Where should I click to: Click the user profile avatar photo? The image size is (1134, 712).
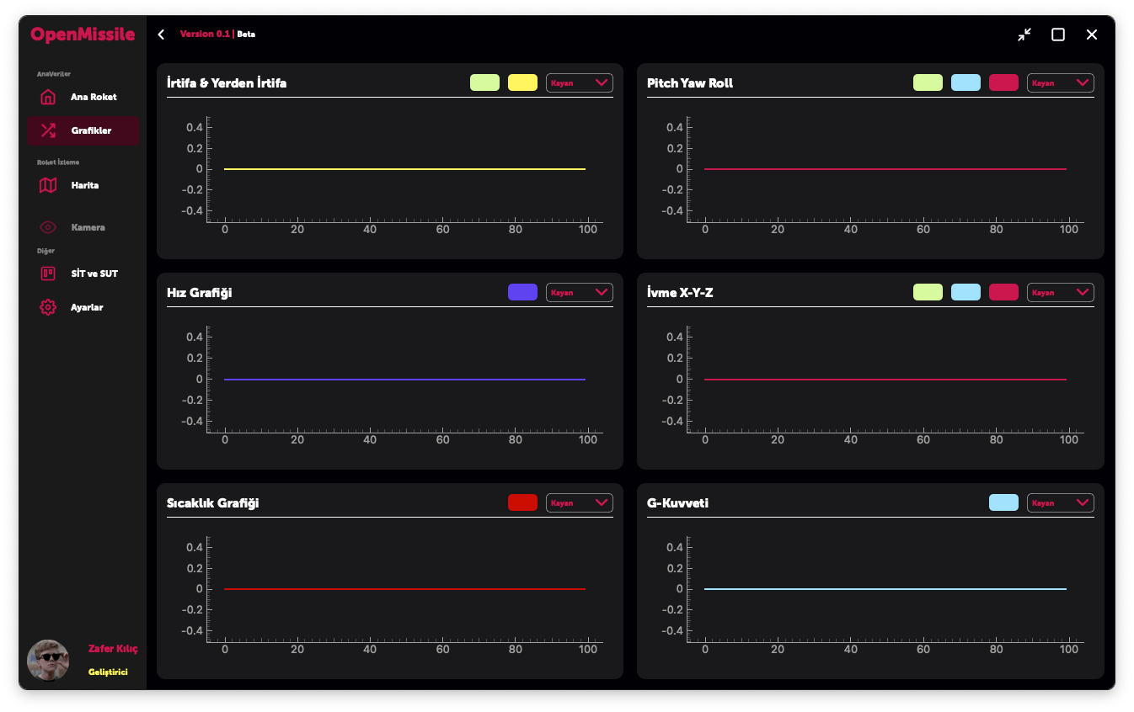point(48,661)
